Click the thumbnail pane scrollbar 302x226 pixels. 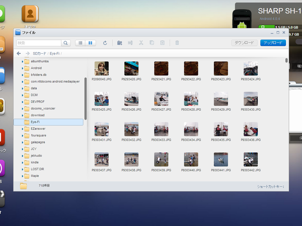286,60
